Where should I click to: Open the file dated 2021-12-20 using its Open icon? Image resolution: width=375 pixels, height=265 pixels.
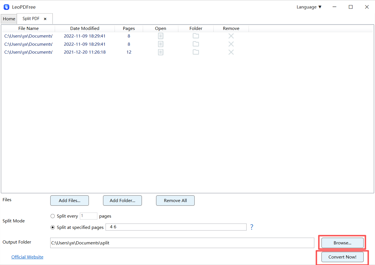point(161,52)
